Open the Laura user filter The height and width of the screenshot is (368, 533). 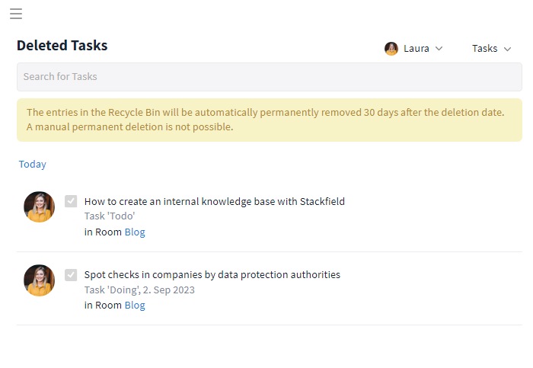(x=413, y=49)
